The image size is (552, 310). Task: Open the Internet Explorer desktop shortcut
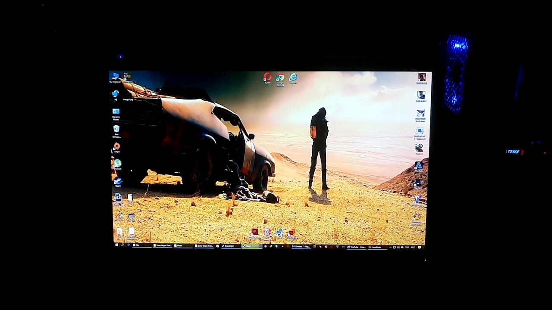pyautogui.click(x=293, y=78)
